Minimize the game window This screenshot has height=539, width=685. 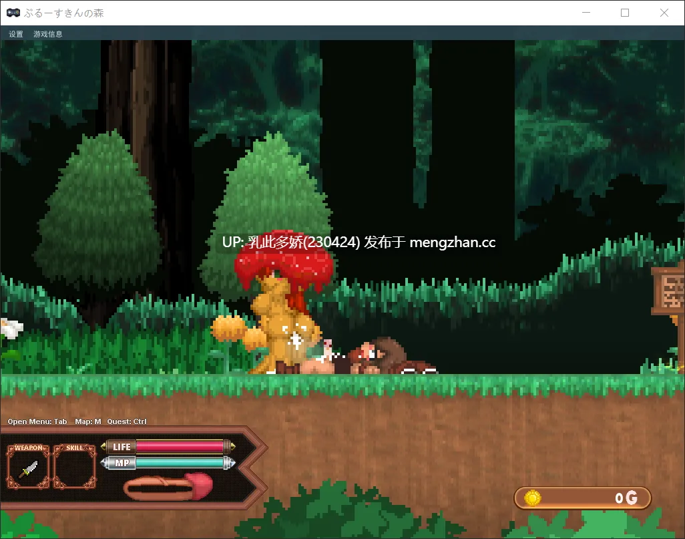click(x=586, y=13)
